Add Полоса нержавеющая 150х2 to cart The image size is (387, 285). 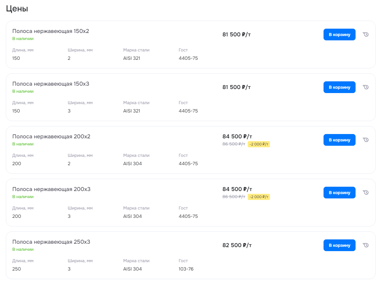point(340,35)
